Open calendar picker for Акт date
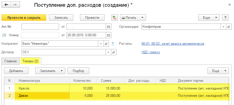This screenshot has width=234, height=105. [108, 26]
